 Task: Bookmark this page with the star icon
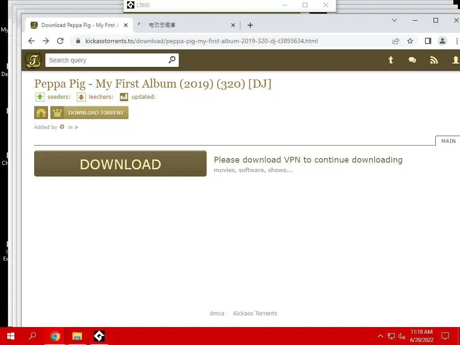410,41
